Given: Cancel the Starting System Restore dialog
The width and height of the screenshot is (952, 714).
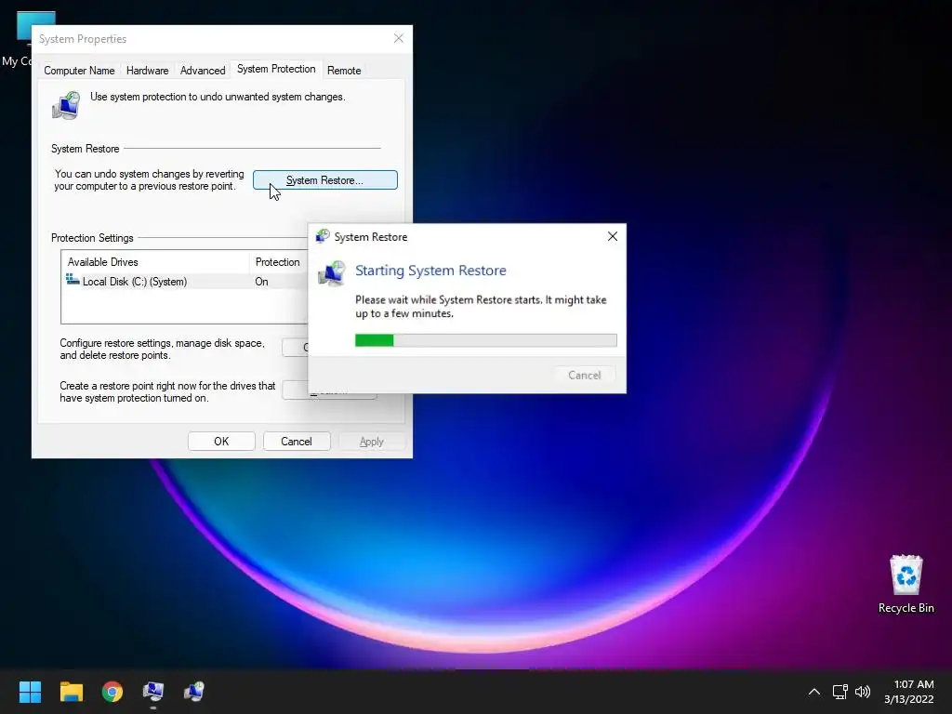Looking at the screenshot, I should click(584, 376).
